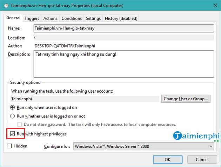Click the Cancel button

point(202,159)
